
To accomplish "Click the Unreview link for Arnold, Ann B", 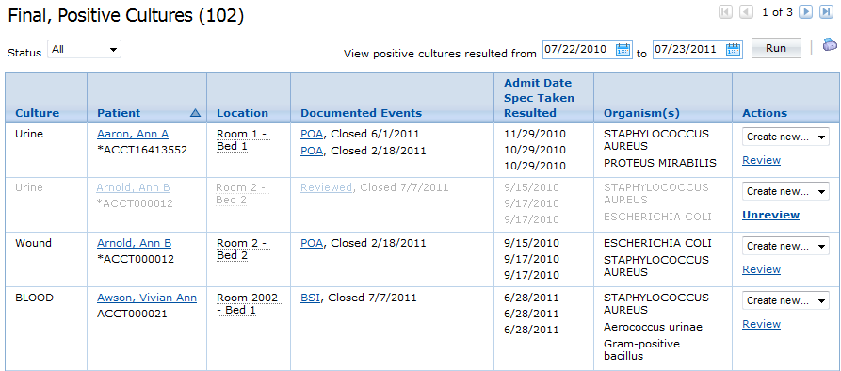I will (x=770, y=215).
